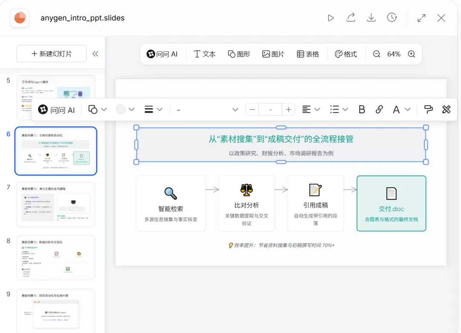Activate the format painter tool

[429, 109]
